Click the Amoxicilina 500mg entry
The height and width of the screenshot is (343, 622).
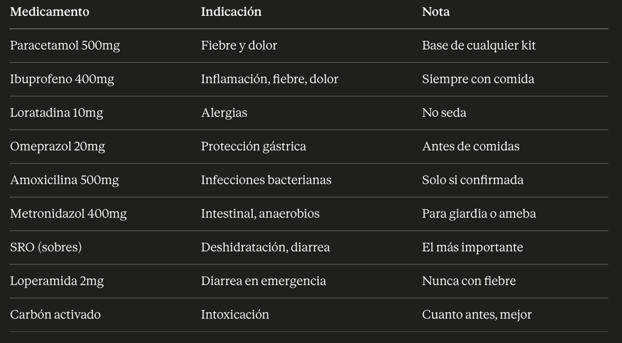[x=64, y=180]
